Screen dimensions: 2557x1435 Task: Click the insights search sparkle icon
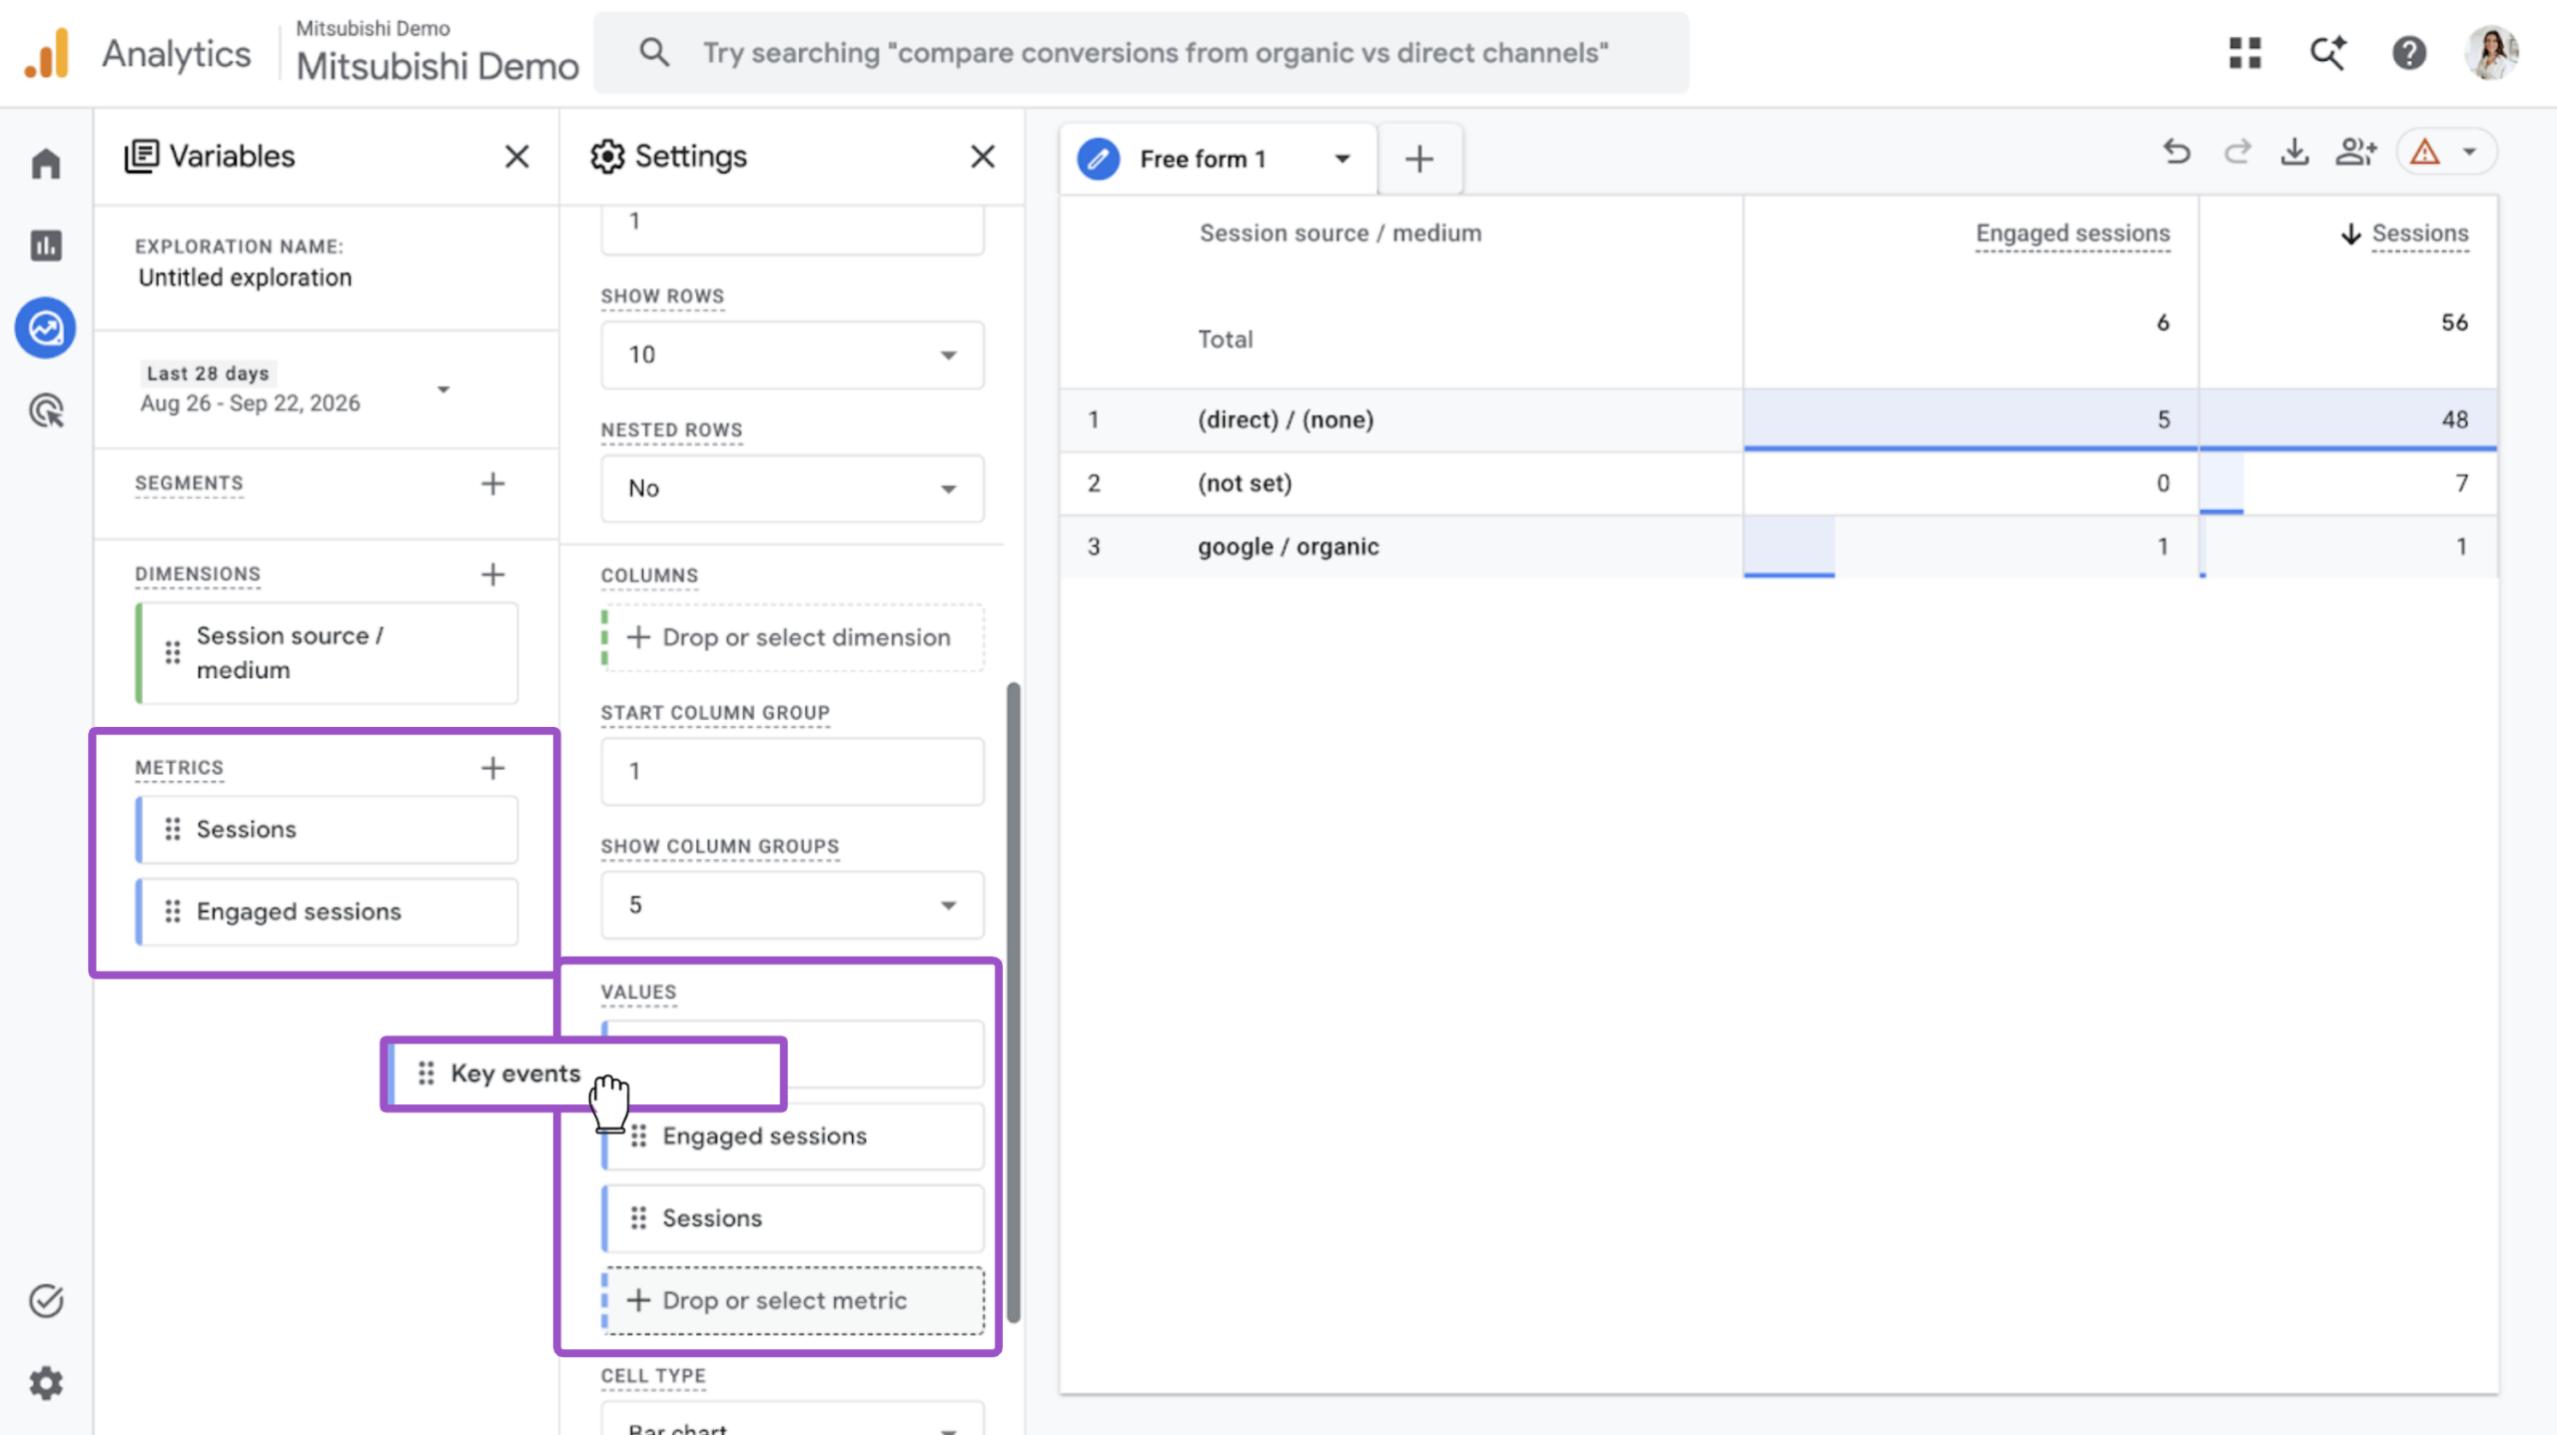point(2327,52)
